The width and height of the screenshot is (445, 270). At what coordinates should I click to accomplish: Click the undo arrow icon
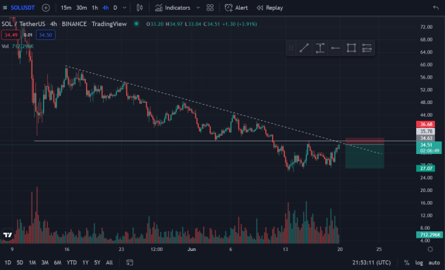tap(436, 8)
